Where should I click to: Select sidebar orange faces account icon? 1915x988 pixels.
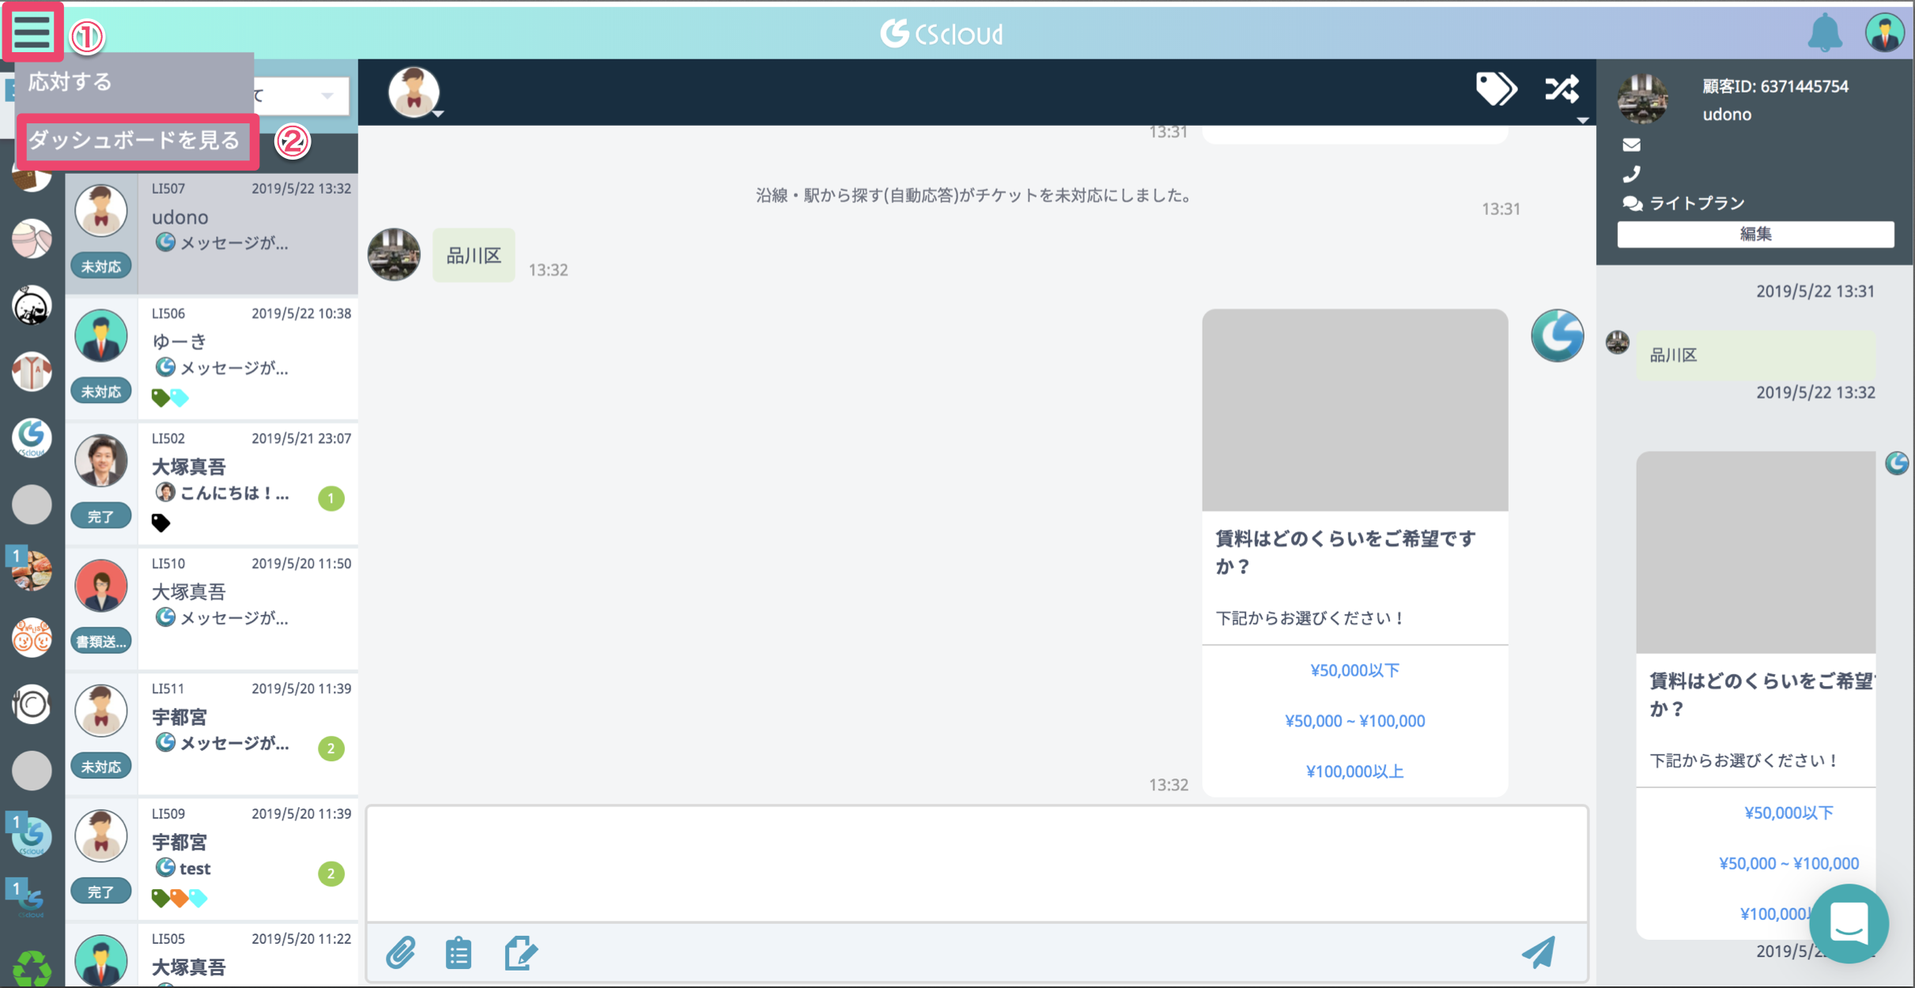[32, 637]
